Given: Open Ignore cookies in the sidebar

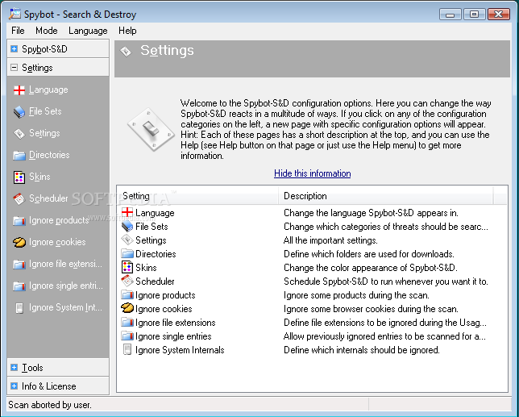Looking at the screenshot, I should pos(57,242).
